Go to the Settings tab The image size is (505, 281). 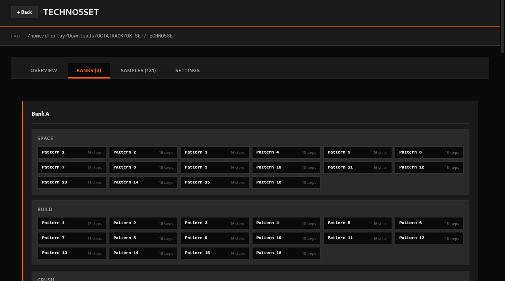pyautogui.click(x=187, y=71)
